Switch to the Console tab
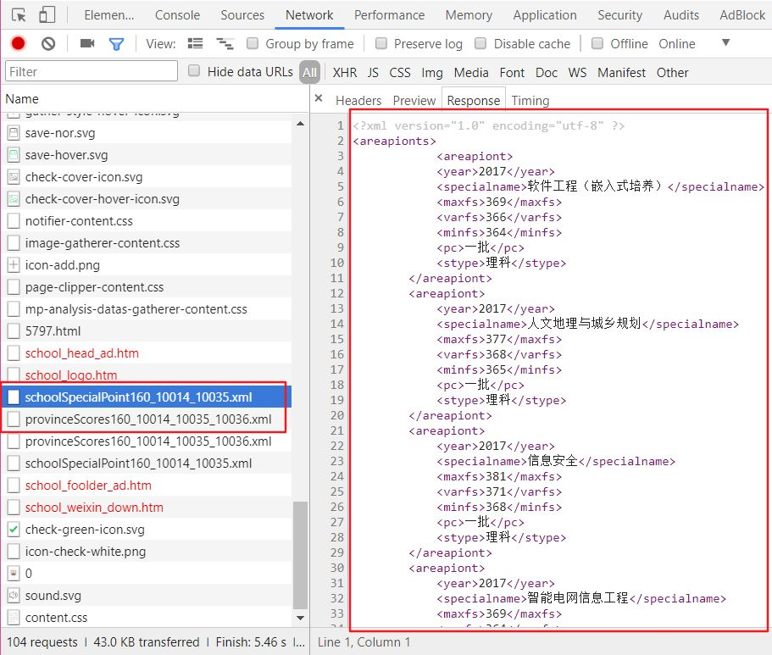Viewport: 772px width, 655px height. tap(177, 15)
